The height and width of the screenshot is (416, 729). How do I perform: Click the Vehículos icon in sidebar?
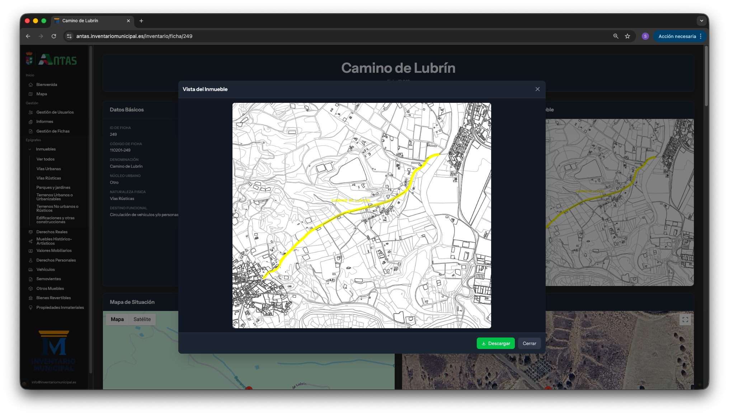point(31,269)
